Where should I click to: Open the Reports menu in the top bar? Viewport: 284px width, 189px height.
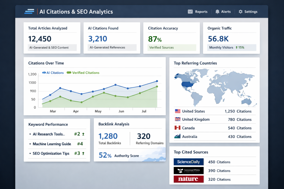[x=197, y=12]
